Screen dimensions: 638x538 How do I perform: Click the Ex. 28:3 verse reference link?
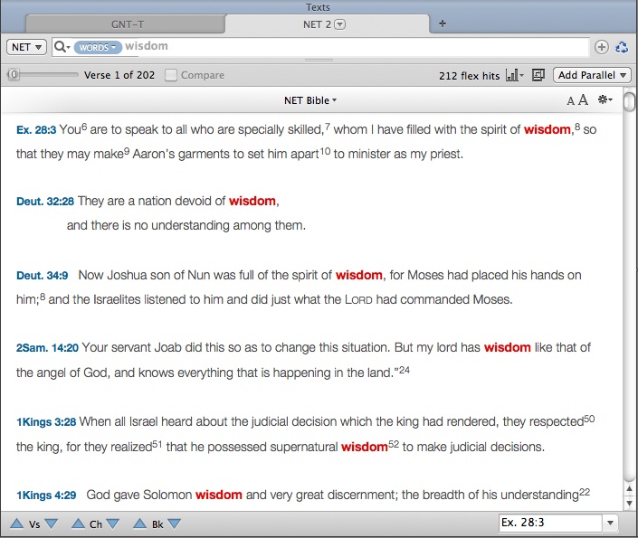point(35,130)
